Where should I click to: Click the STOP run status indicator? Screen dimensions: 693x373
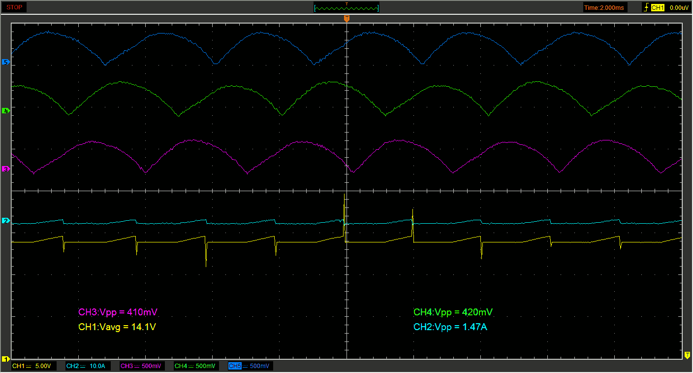pos(15,7)
